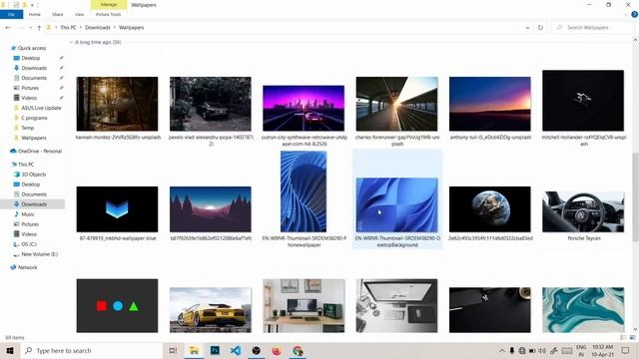Navigate to This PC in breadcrumb
The image size is (639, 359).
[x=68, y=27]
